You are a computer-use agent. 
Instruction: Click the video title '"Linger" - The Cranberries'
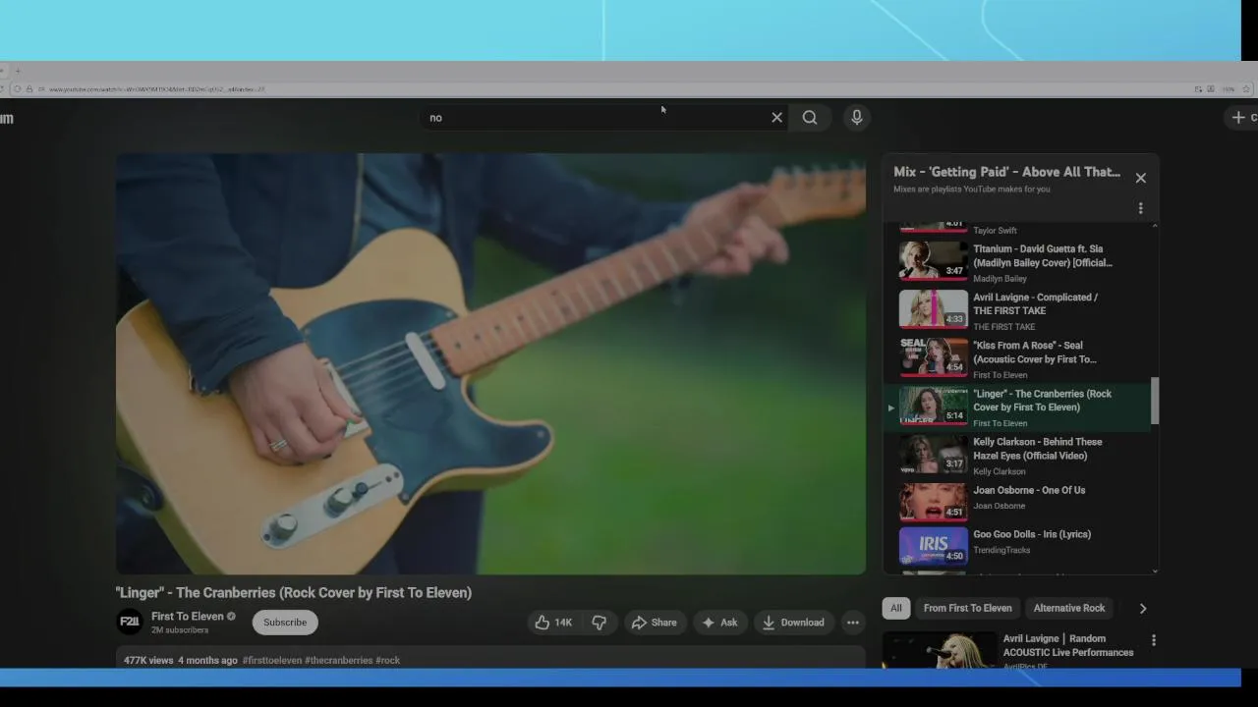(x=294, y=593)
